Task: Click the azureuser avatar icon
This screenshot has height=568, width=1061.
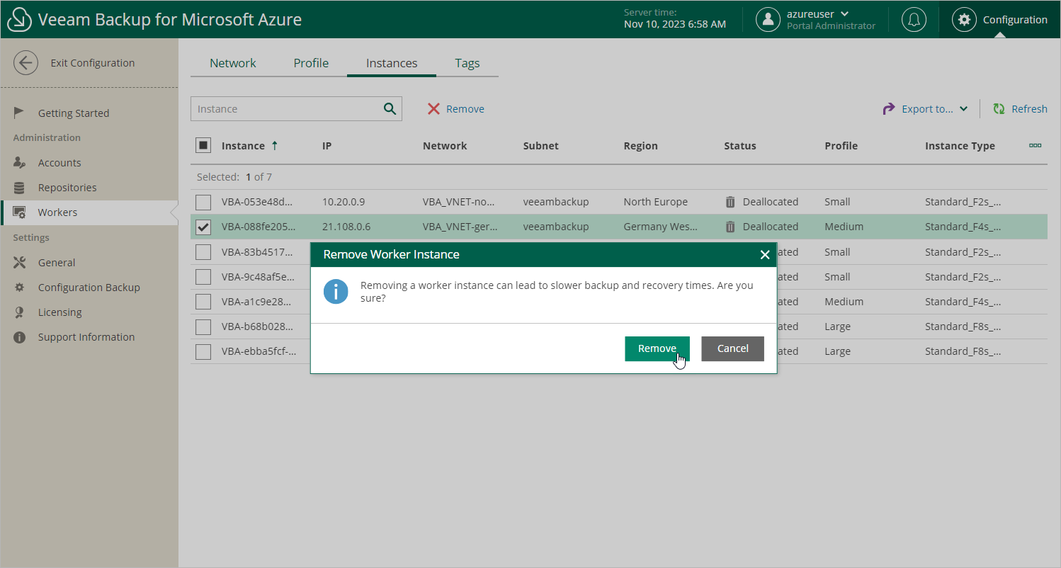Action: click(x=768, y=19)
